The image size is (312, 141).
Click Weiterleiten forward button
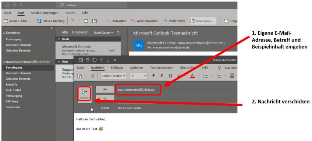[x=174, y=21]
